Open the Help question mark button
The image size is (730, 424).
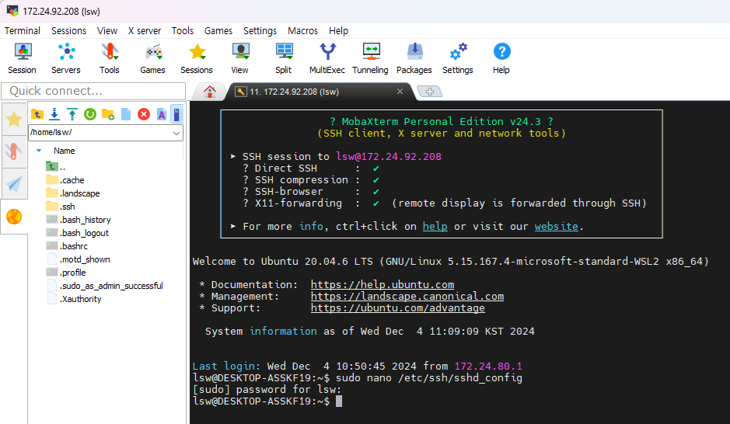[x=501, y=58]
